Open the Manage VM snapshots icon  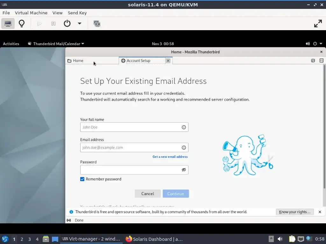[97, 24]
